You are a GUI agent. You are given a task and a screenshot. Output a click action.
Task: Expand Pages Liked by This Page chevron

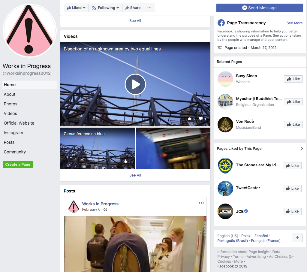(302, 149)
